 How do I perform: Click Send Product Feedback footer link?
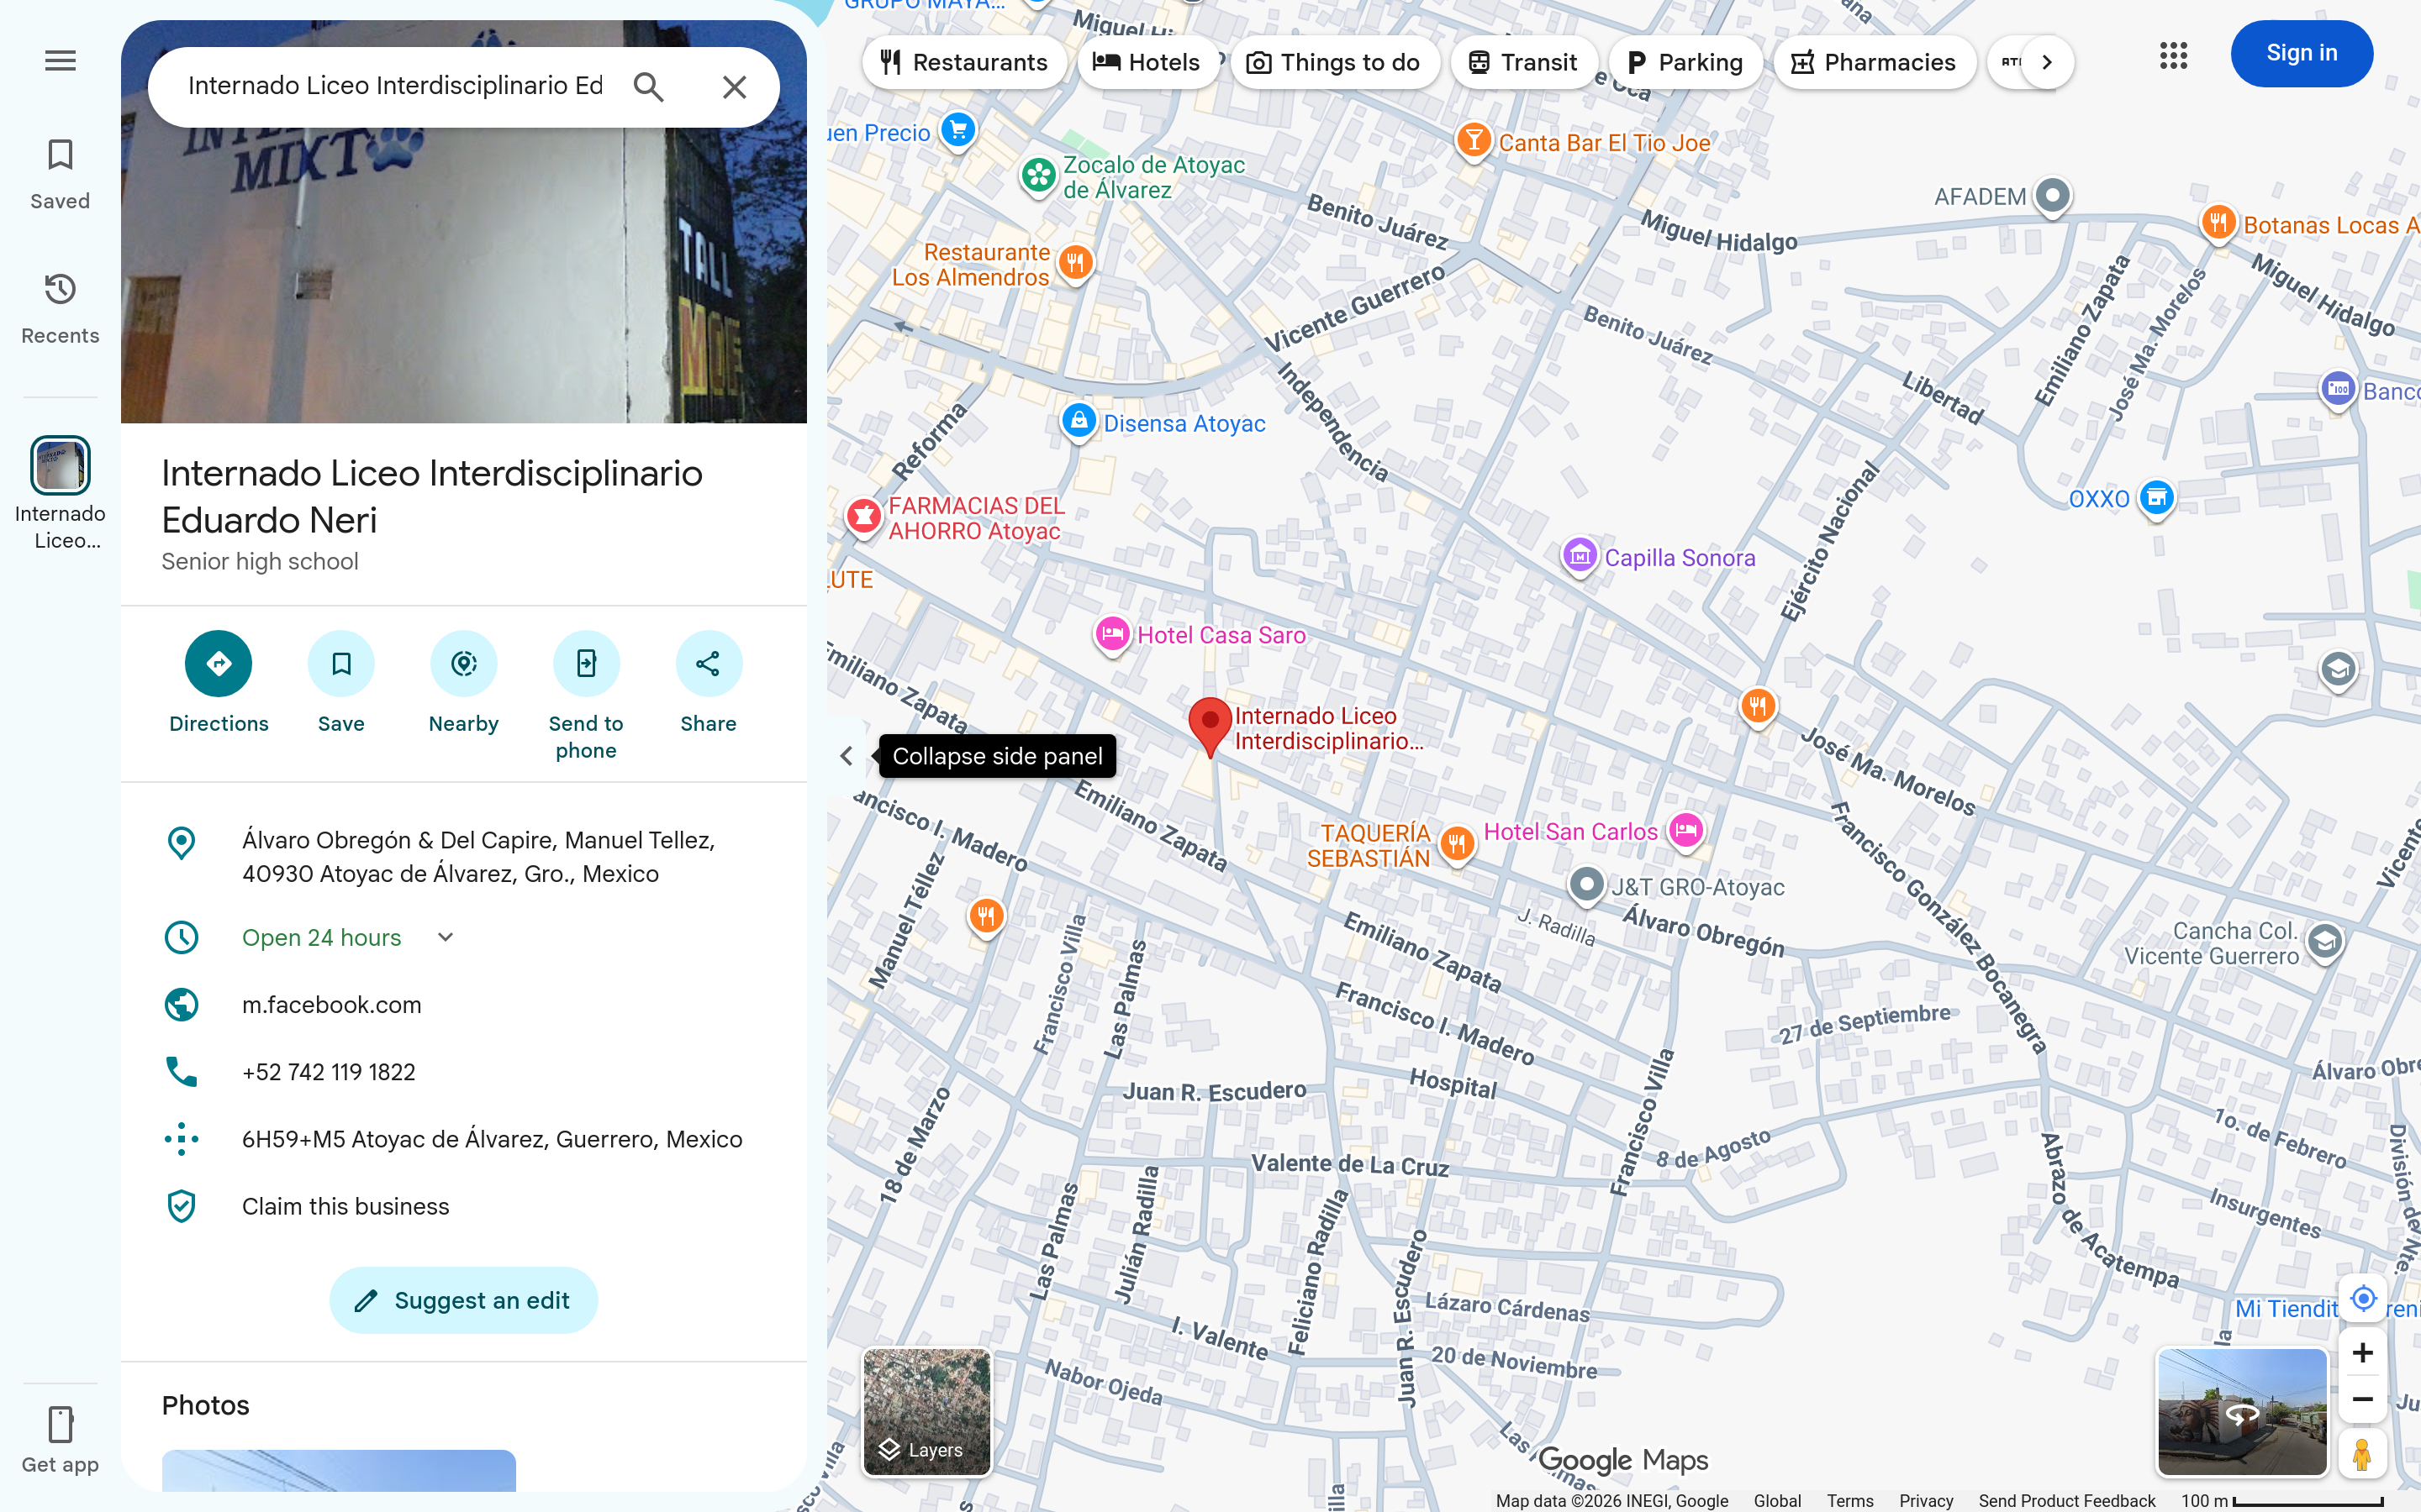pyautogui.click(x=2067, y=1501)
